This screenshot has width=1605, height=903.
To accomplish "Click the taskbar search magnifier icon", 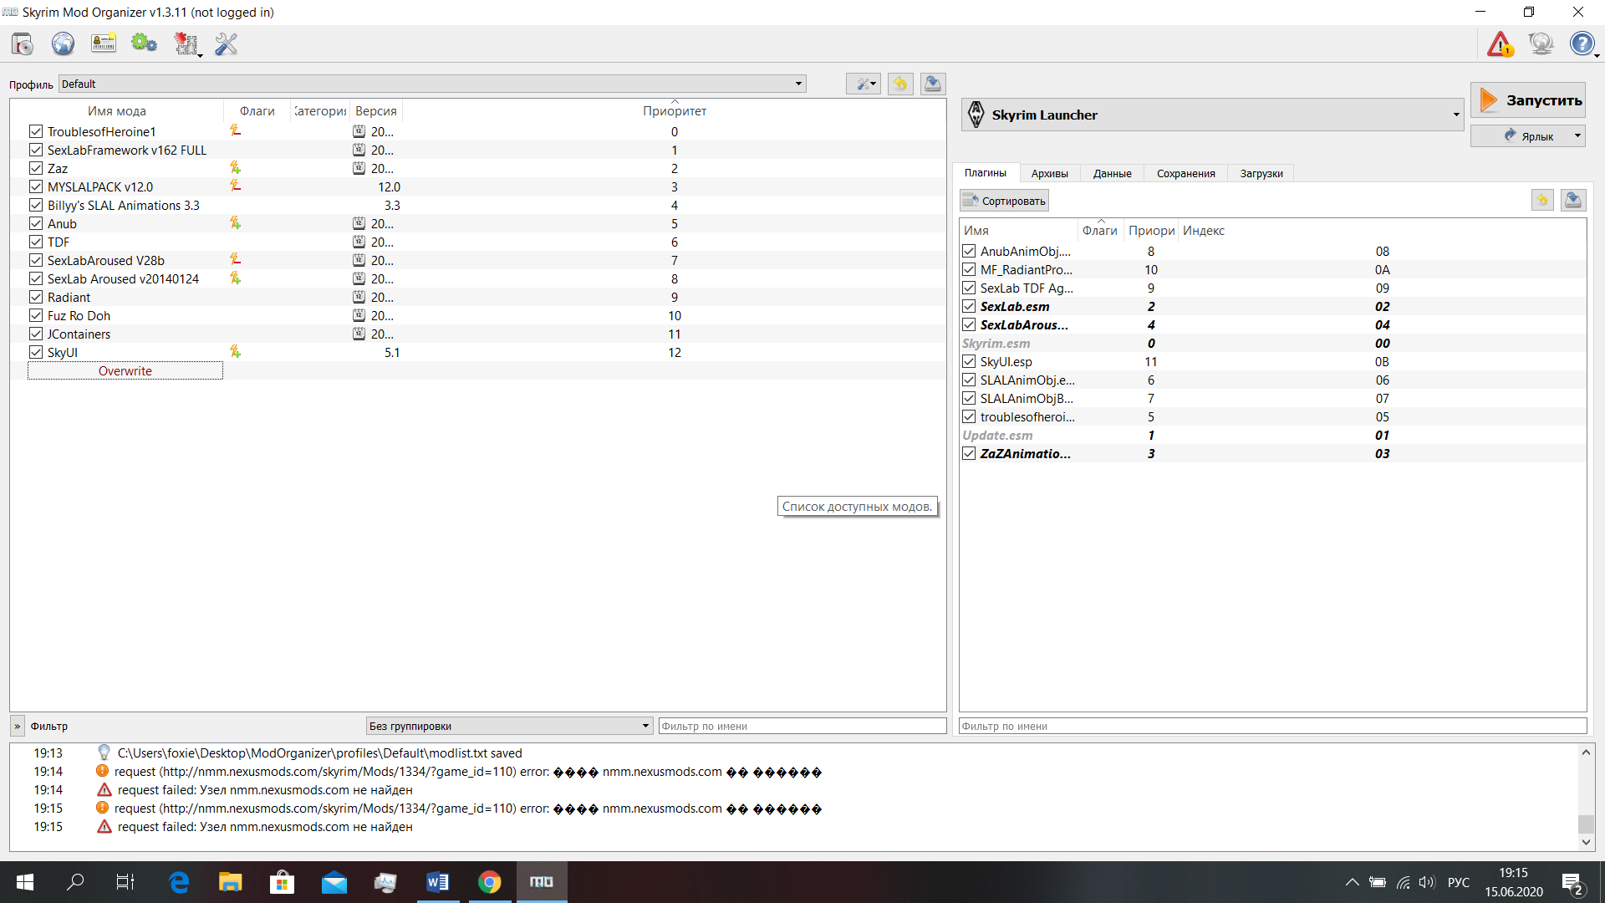I will point(75,882).
